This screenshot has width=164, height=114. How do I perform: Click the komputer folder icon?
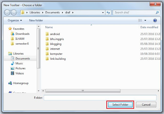pos(47,54)
